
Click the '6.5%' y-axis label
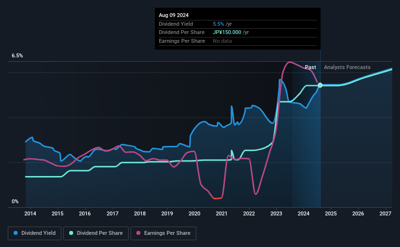(17, 56)
